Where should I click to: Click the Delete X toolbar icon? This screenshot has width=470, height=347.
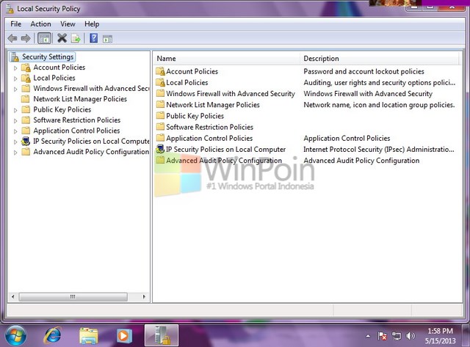coord(62,38)
